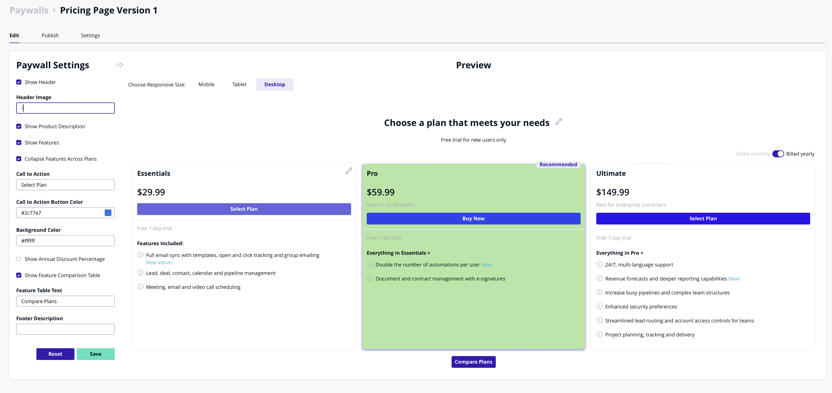Uncheck the Show Header checkbox
This screenshot has height=393, width=832.
[x=19, y=82]
